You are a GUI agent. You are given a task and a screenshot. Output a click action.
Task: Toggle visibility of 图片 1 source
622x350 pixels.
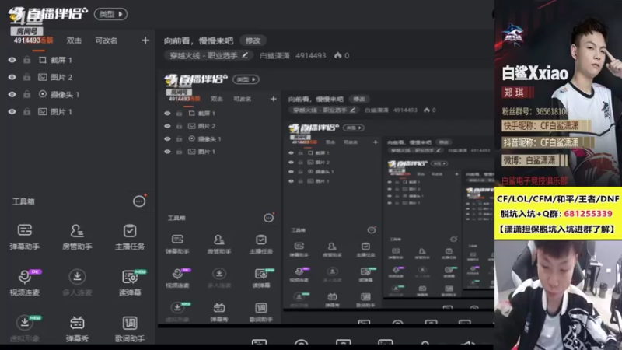click(x=12, y=111)
